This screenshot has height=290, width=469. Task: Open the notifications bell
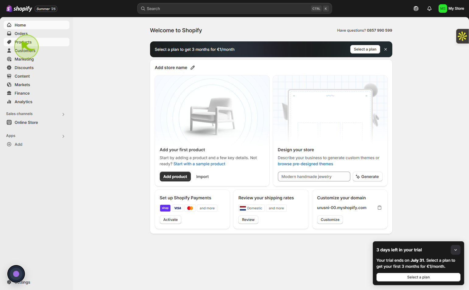pyautogui.click(x=429, y=9)
